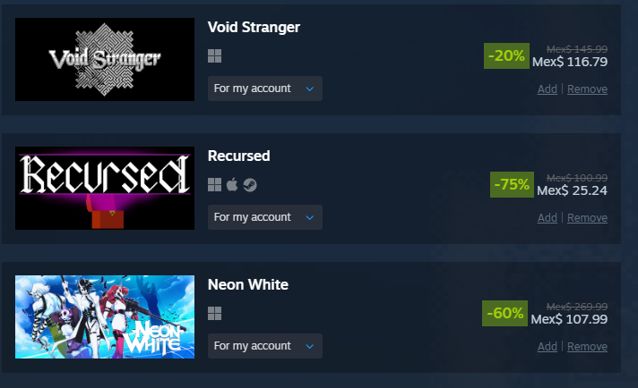
Task: Click Add link for Recursed
Action: pyautogui.click(x=547, y=218)
